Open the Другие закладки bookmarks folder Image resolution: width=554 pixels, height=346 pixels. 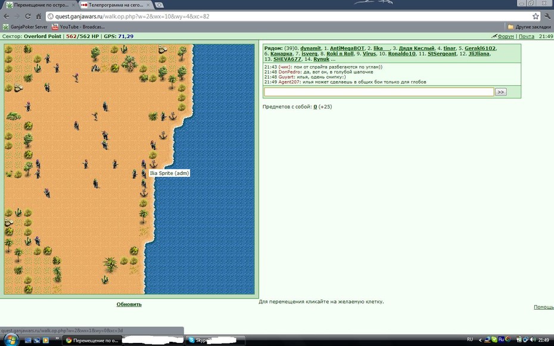click(x=529, y=26)
